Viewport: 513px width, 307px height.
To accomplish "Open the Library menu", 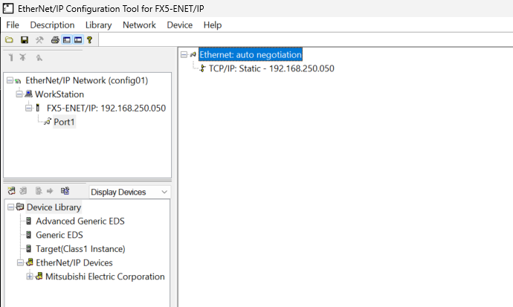I will click(98, 25).
